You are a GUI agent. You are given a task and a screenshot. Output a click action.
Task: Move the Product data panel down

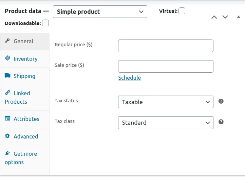click(x=225, y=17)
